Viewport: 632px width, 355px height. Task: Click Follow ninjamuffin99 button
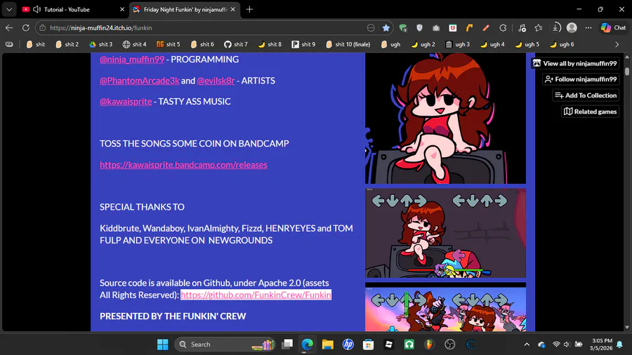pos(581,79)
